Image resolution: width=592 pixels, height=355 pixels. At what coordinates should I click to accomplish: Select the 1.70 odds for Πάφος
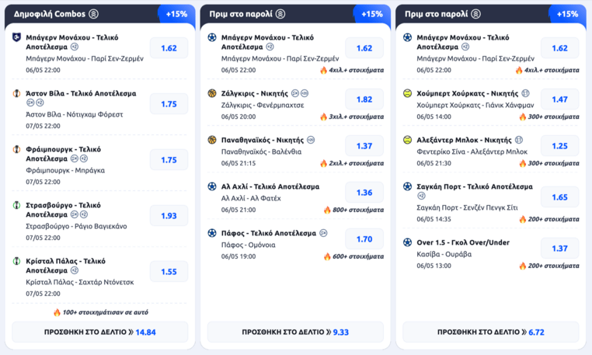pyautogui.click(x=364, y=239)
